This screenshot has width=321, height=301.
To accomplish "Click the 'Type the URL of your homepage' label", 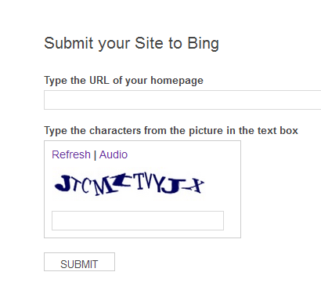I will click(x=124, y=81).
